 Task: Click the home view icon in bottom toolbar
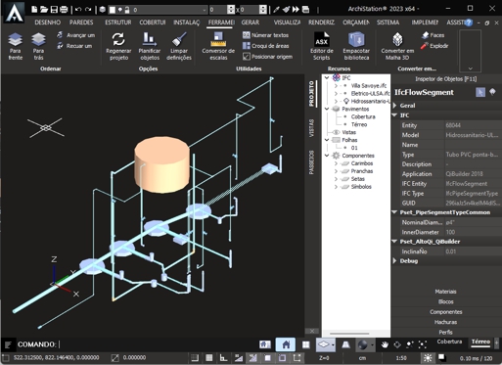[x=286, y=344]
